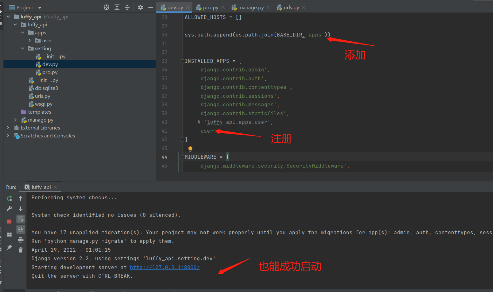Screen dimensions: 493x292
Task: Collapse the setting folder
Action: (x=23, y=48)
